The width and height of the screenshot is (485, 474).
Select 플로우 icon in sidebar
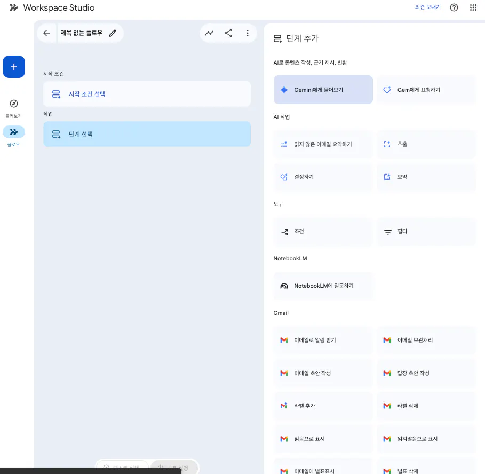pos(14,132)
